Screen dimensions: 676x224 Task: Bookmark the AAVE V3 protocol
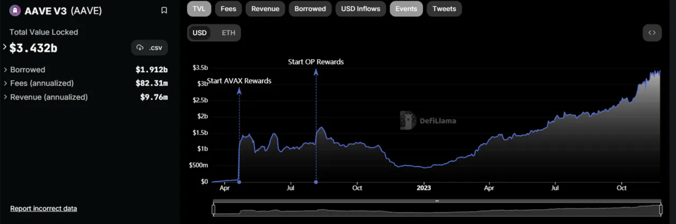(x=164, y=10)
